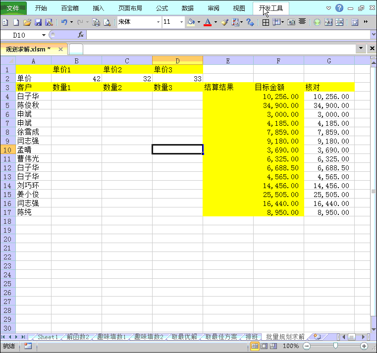The height and width of the screenshot is (353, 377).
Task: Click the formula bar input field
Action: (x=228, y=35)
